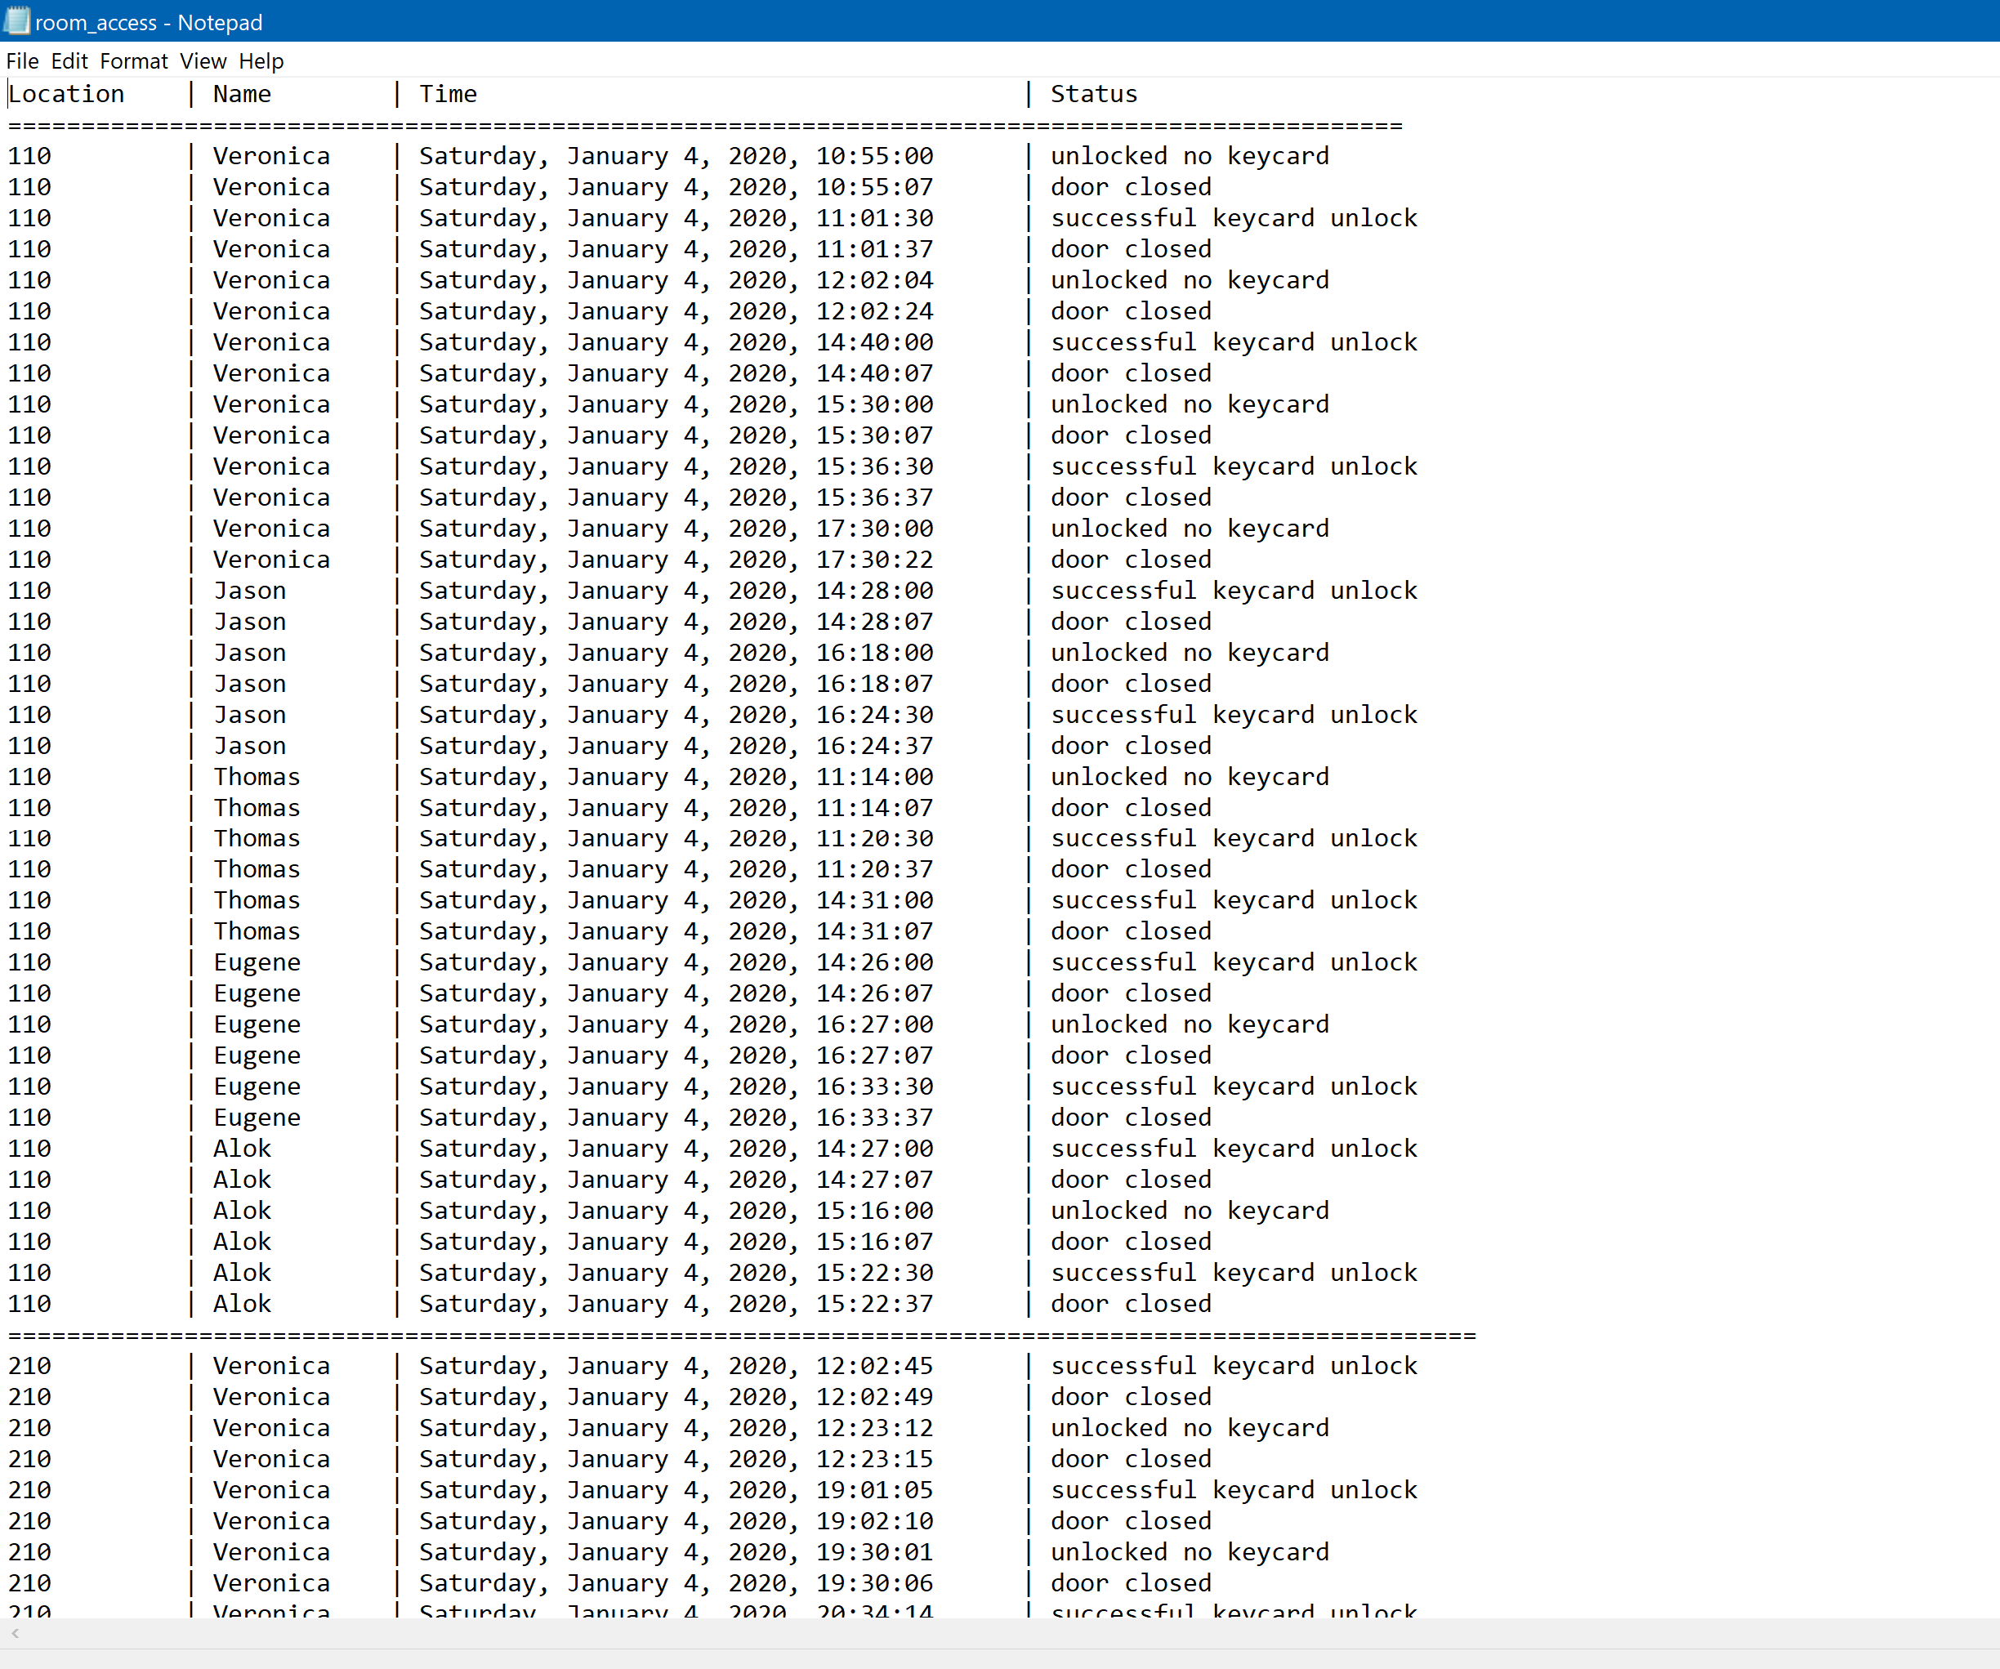Click Veronica's 10:55:00 unlocked no keycard entry
The image size is (2000, 1669).
1189,156
